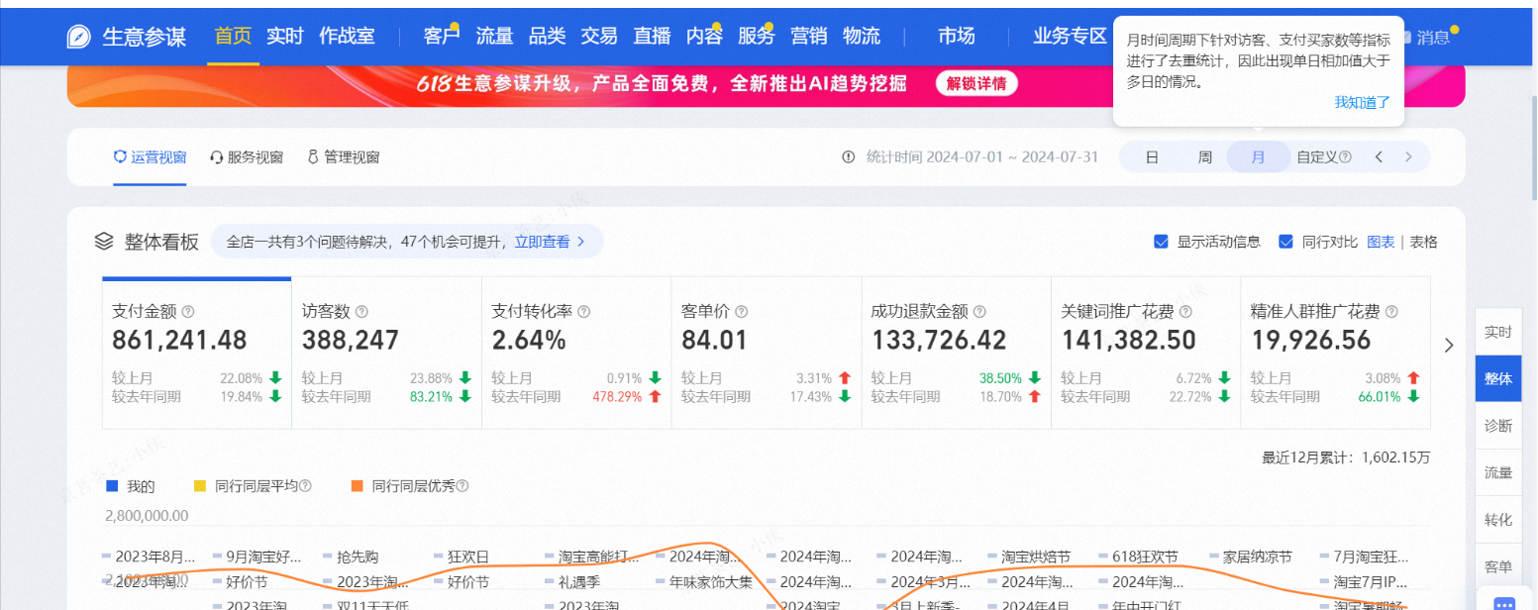Open 流量 in top navigation
Screen dimensions: 1538x610
pos(494,37)
